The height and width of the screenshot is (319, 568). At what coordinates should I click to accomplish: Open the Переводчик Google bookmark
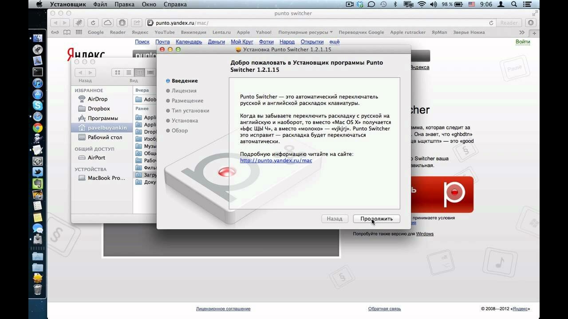coord(361,32)
